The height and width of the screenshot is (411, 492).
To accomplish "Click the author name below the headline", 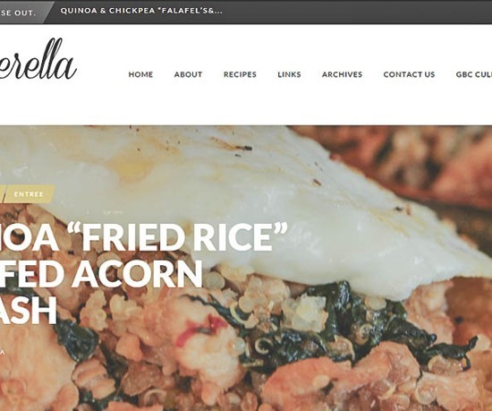I will coord(2,352).
